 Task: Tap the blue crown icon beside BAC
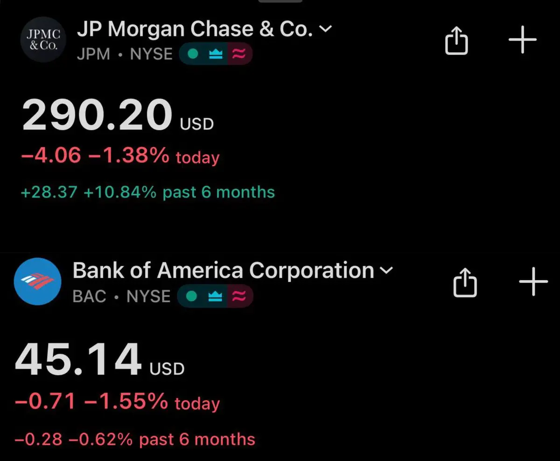[x=215, y=296]
